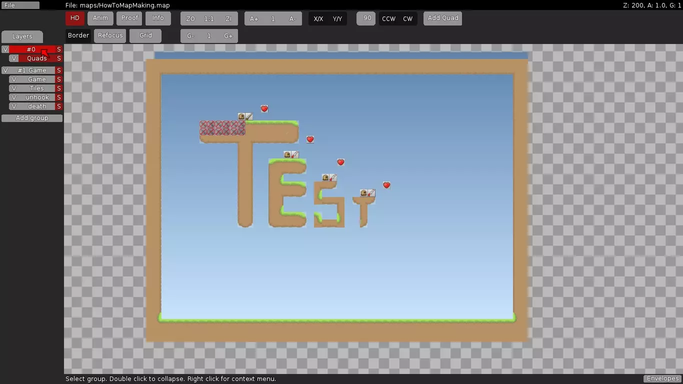Select the Layers tab
683x384 pixels.
point(22,36)
